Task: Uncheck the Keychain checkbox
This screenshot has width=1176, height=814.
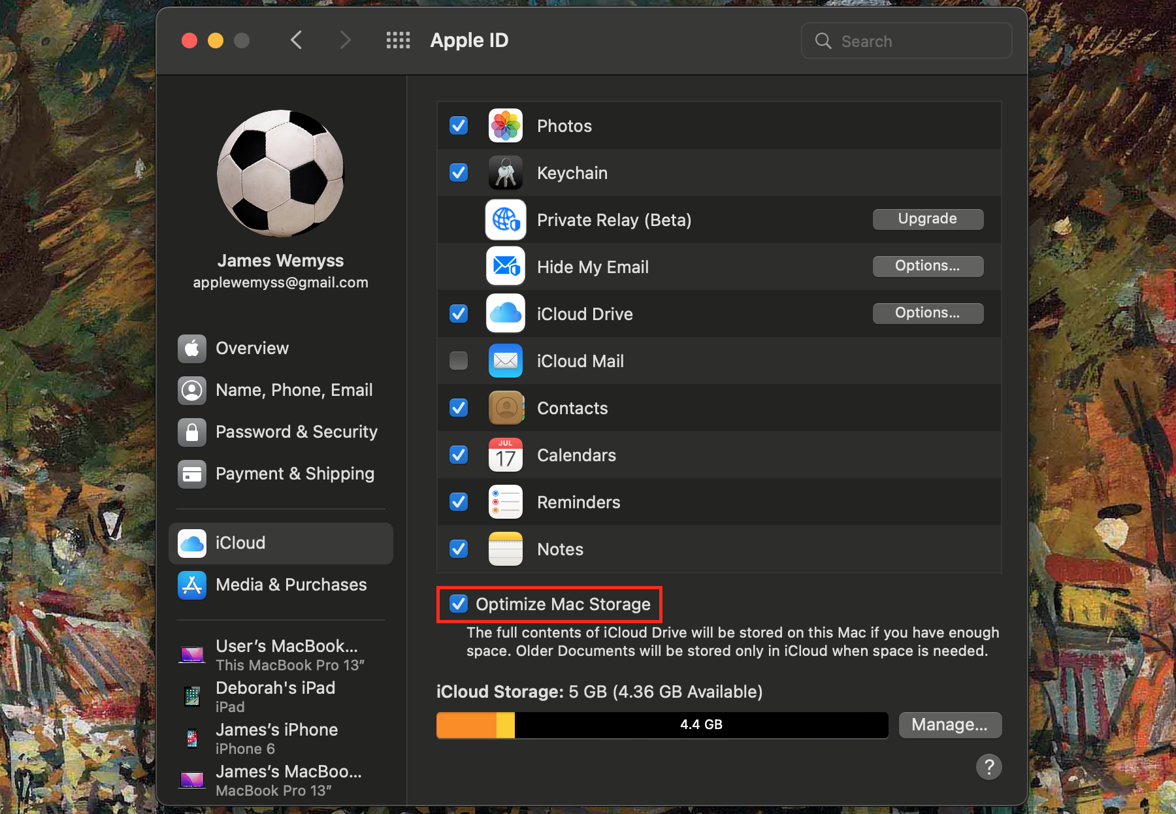Action: tap(459, 172)
